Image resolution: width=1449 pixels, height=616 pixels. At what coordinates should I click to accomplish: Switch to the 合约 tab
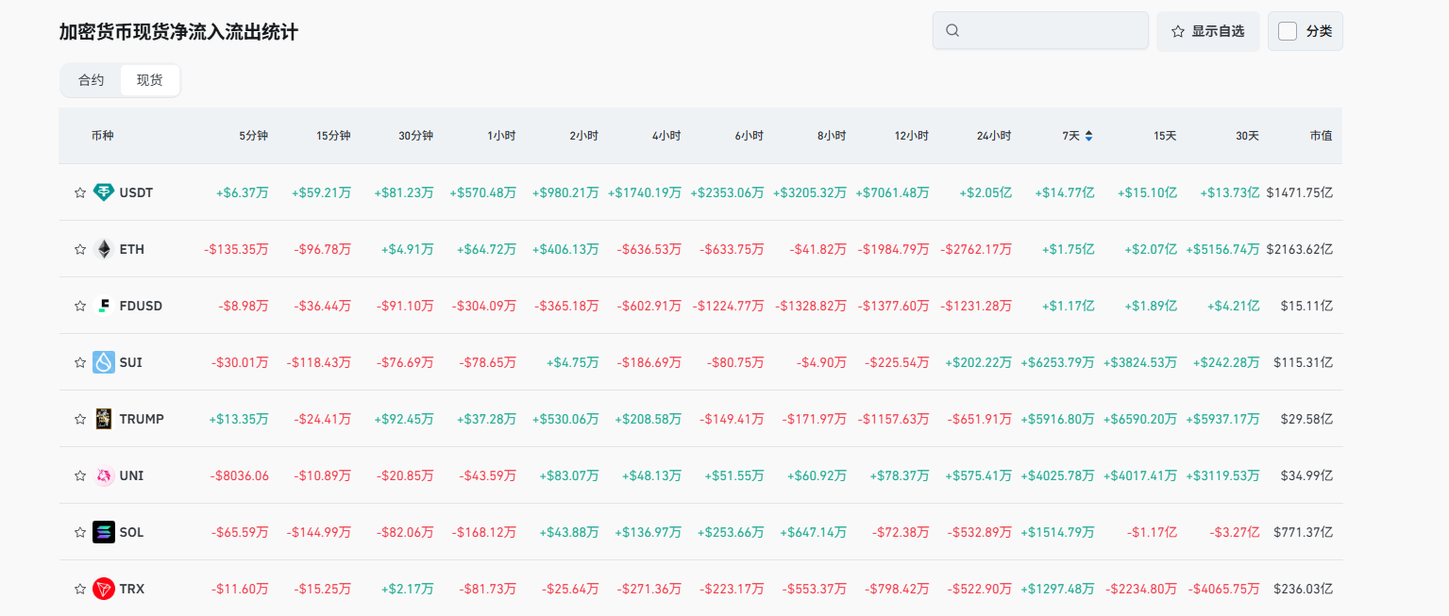92,80
